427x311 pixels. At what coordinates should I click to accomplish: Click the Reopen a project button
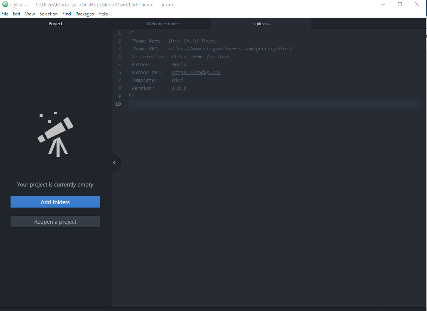(55, 221)
